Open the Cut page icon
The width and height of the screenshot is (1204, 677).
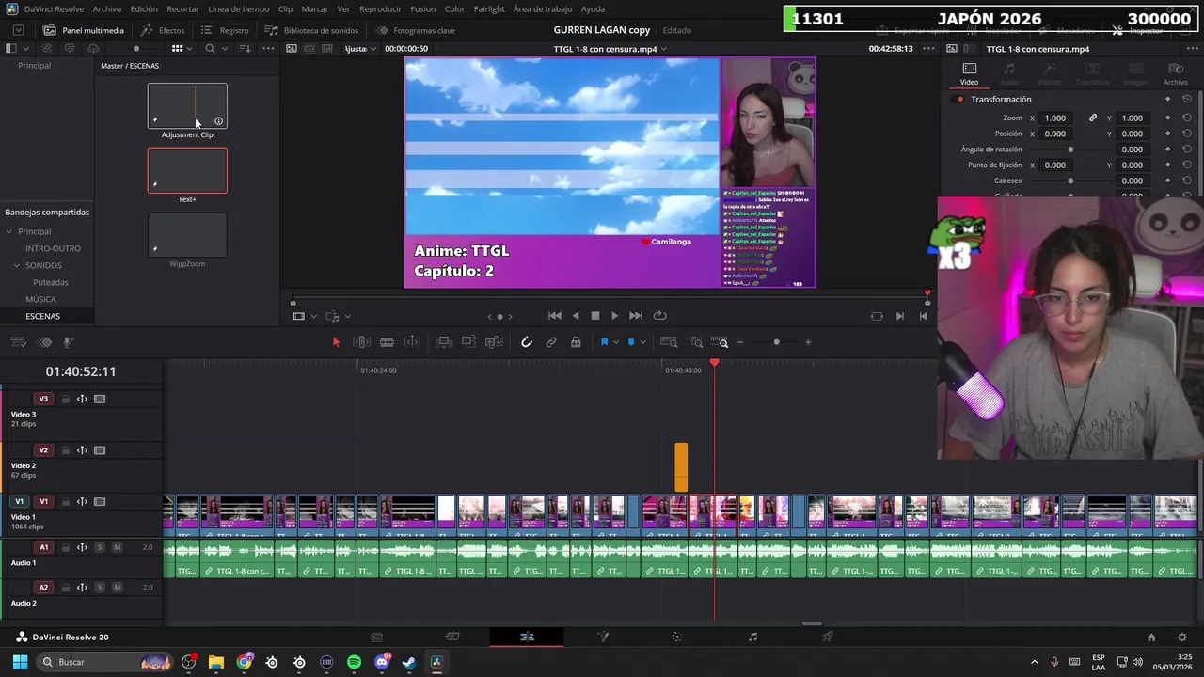[x=451, y=637]
